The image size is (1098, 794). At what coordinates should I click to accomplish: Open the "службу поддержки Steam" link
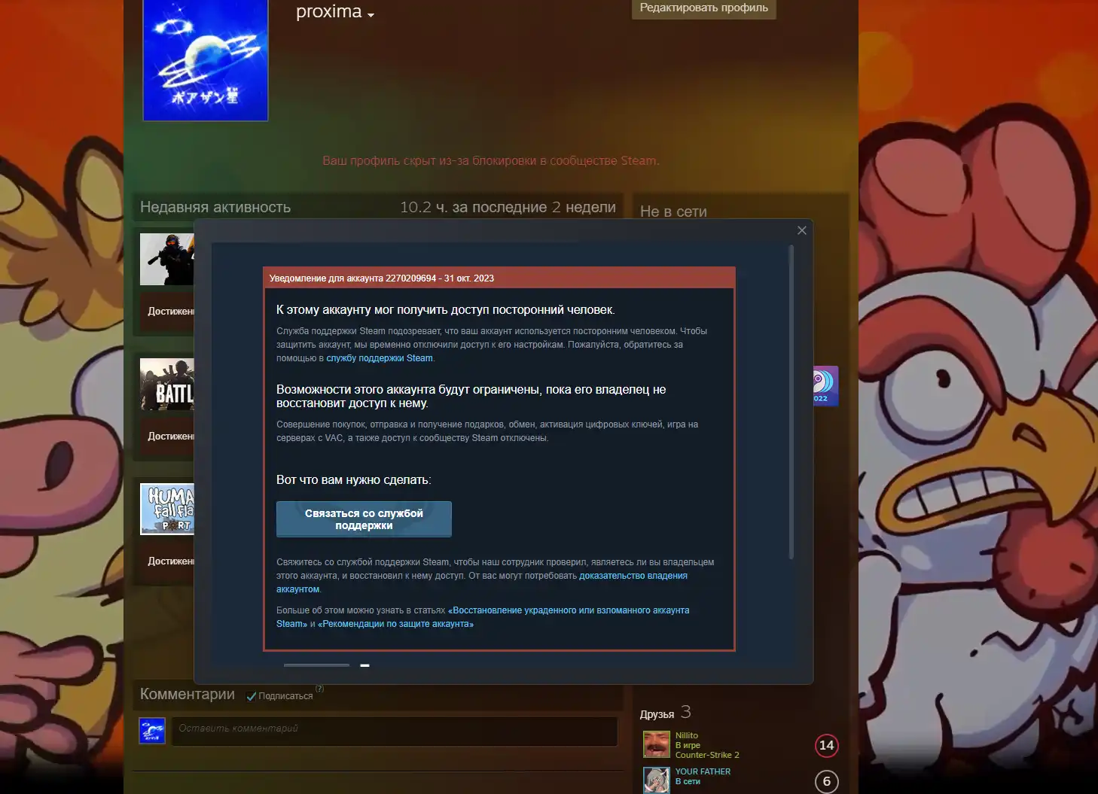click(x=380, y=358)
